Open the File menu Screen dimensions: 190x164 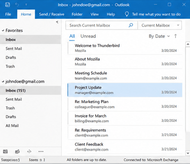click(x=8, y=14)
